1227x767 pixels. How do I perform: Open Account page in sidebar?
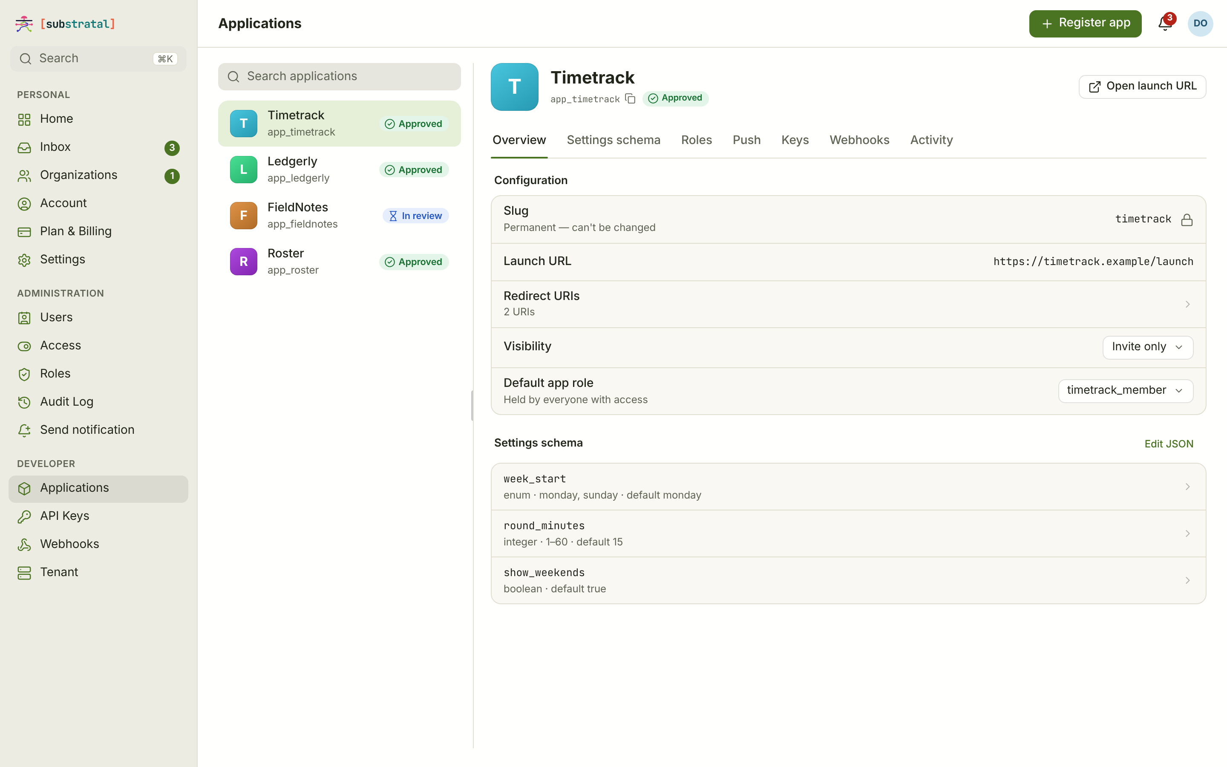(x=98, y=203)
